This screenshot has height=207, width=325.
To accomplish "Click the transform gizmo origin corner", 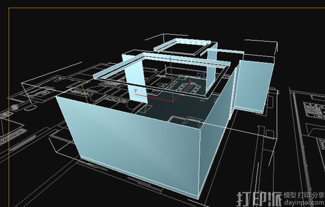I will (173, 101).
